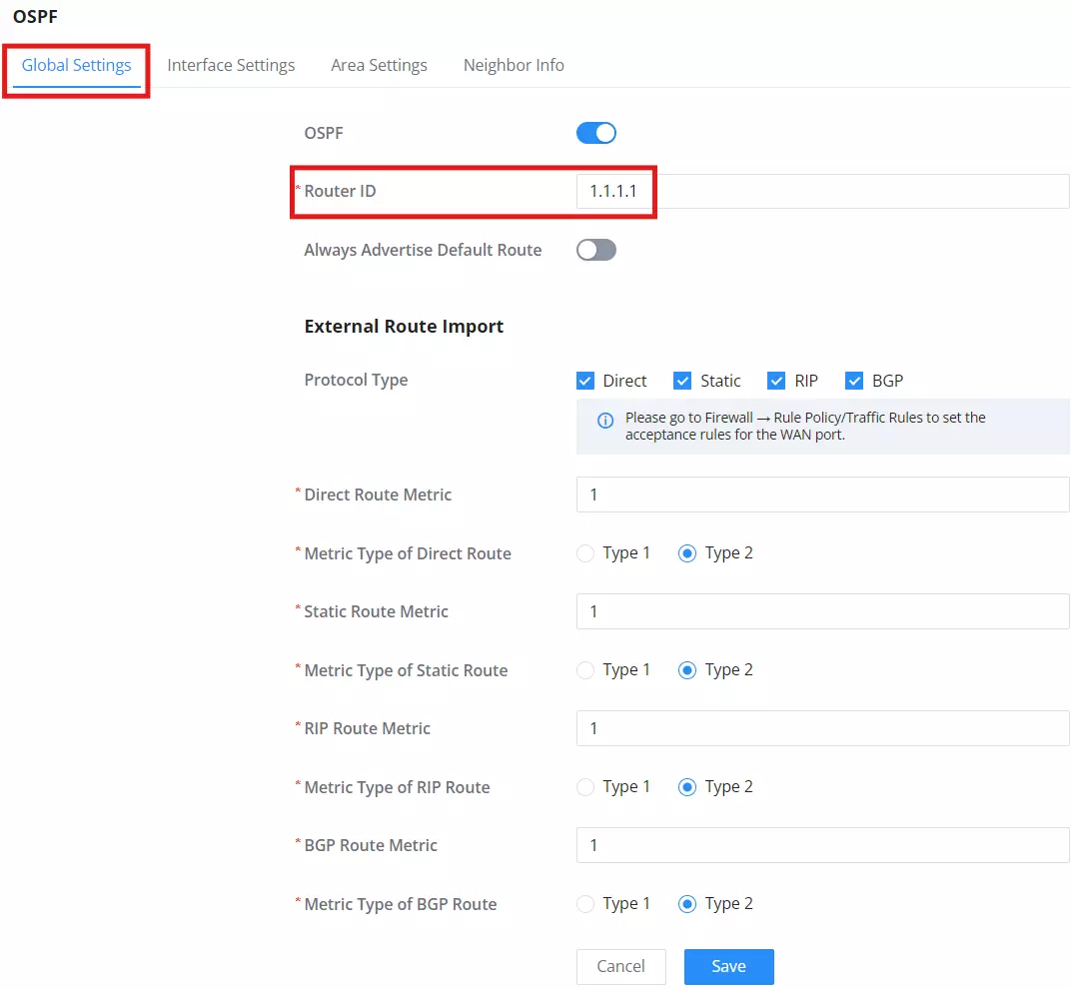
Task: Click the Cancel button
Action: 620,966
